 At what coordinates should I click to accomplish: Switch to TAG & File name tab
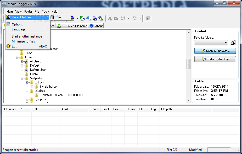72,26
